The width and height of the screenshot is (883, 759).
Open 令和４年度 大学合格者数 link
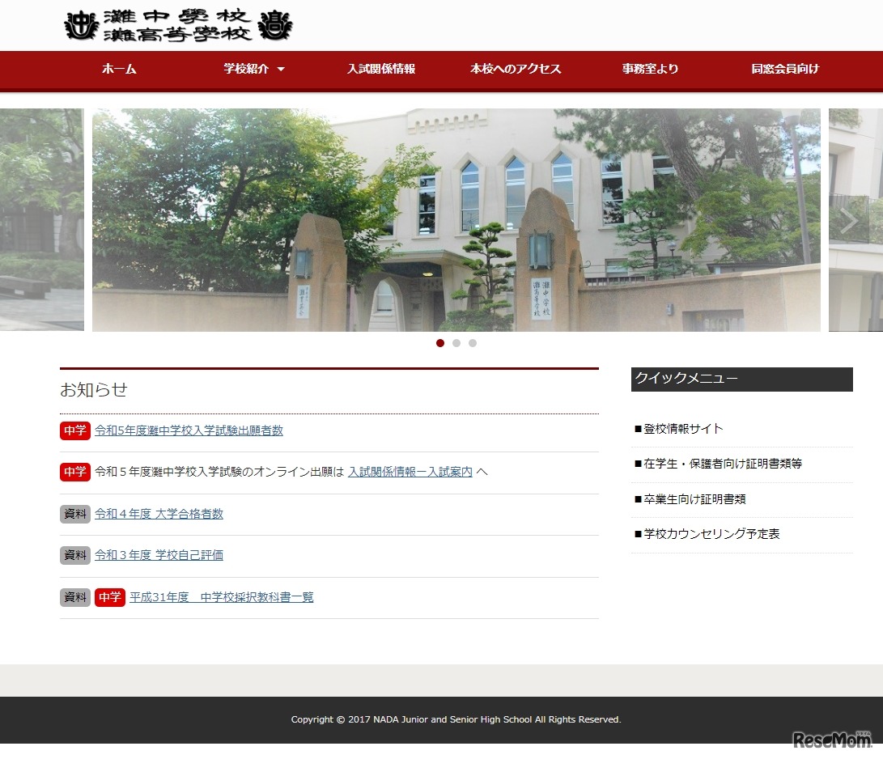click(159, 514)
